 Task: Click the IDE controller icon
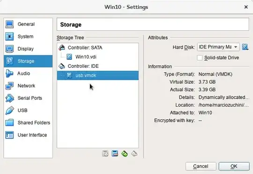tap(62, 66)
